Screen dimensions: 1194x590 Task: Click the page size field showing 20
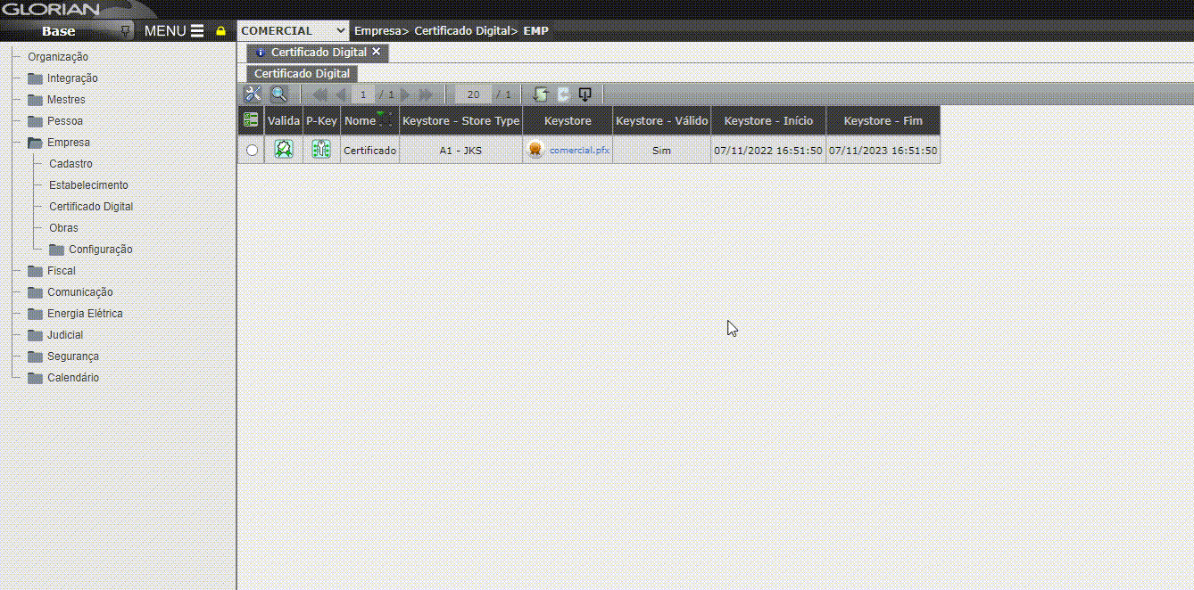473,94
